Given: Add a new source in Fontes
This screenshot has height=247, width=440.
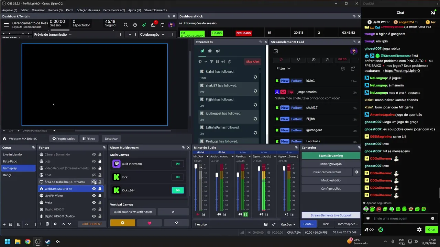Looking at the screenshot, I should (x=41, y=224).
